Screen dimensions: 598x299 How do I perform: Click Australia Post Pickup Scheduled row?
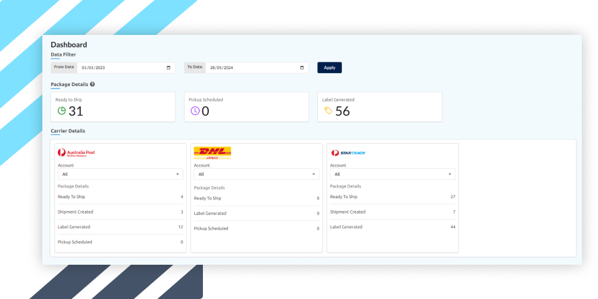(x=120, y=242)
